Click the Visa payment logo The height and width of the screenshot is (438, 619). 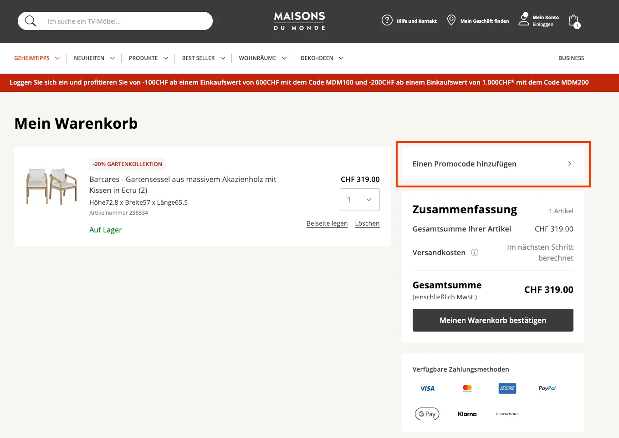427,388
